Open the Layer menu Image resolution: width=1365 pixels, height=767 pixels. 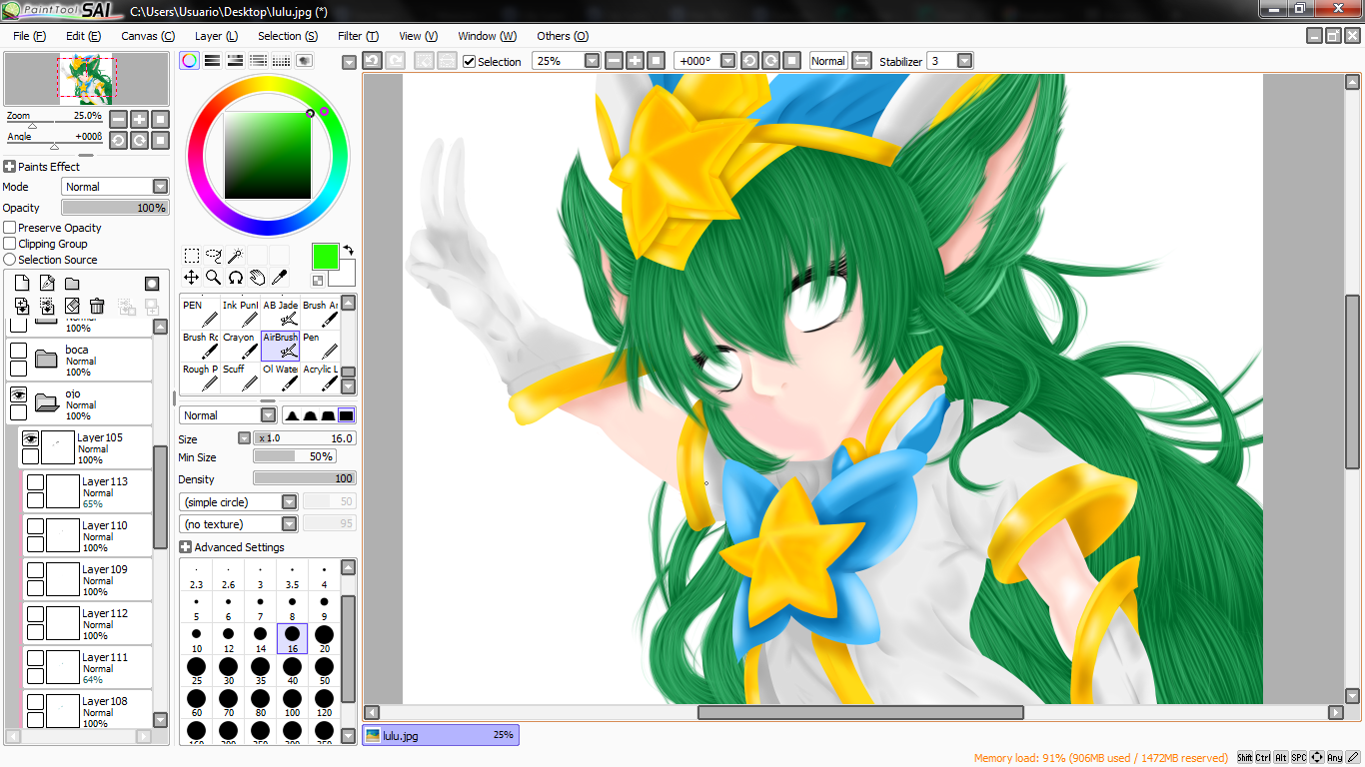click(216, 36)
